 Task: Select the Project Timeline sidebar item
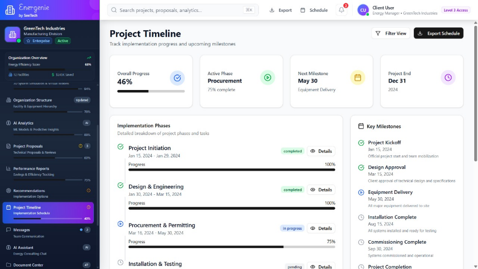coord(48,213)
